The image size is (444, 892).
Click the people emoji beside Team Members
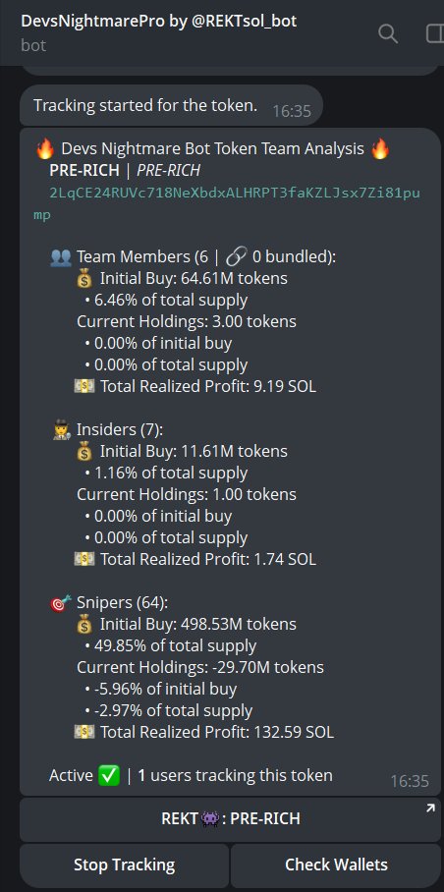tap(60, 257)
